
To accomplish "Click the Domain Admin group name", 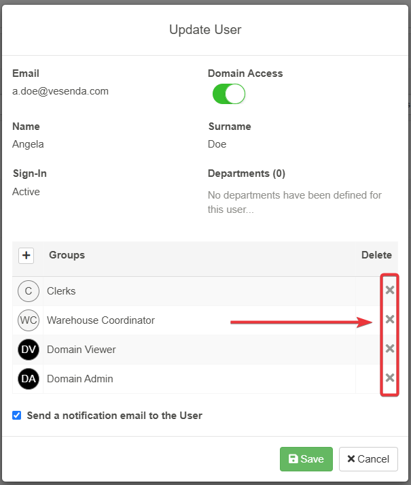I will coord(80,379).
